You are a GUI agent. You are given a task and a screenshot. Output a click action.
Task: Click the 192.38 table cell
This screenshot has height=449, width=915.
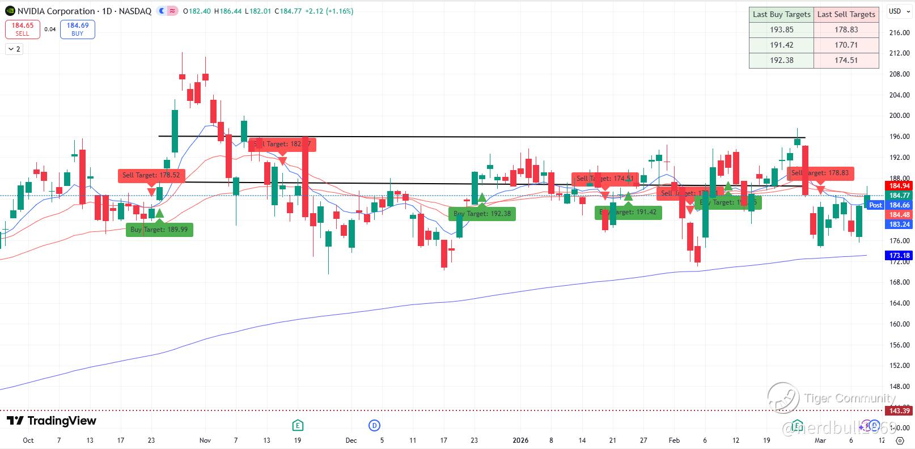click(x=782, y=60)
